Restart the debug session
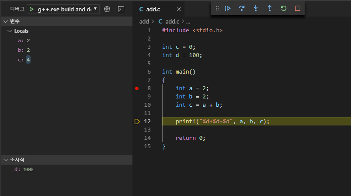 284,8
